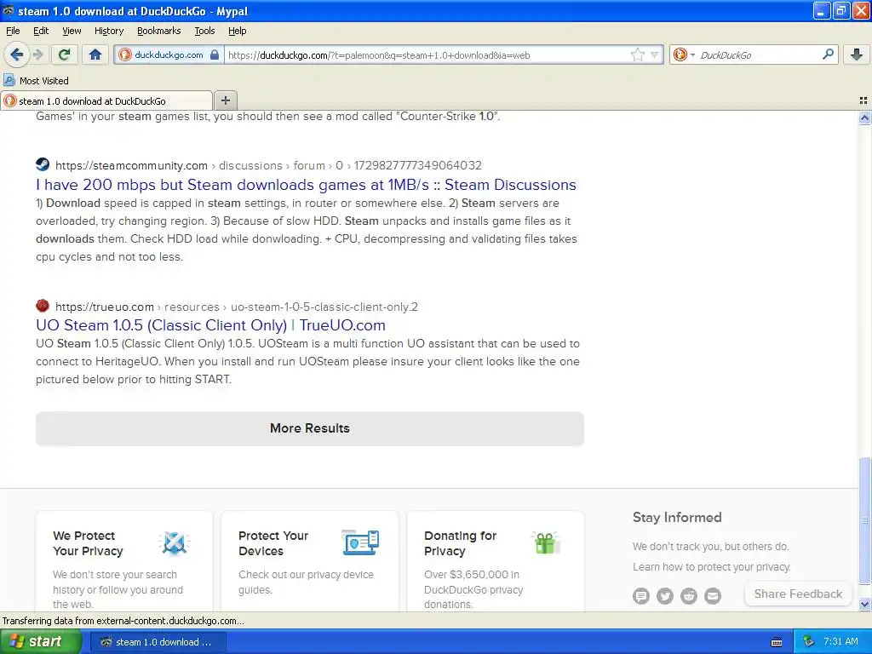Reload the current page
872x654 pixels.
click(x=65, y=54)
